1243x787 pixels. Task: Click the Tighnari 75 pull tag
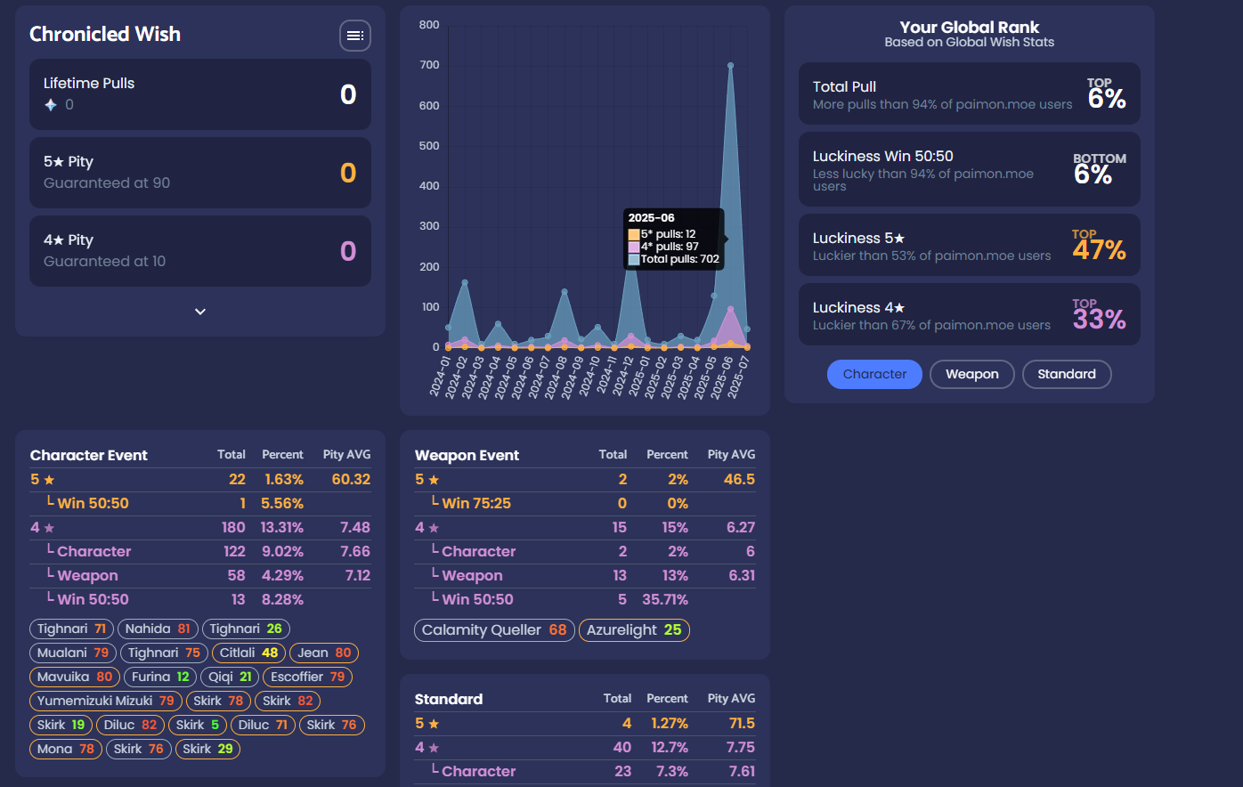pos(164,653)
